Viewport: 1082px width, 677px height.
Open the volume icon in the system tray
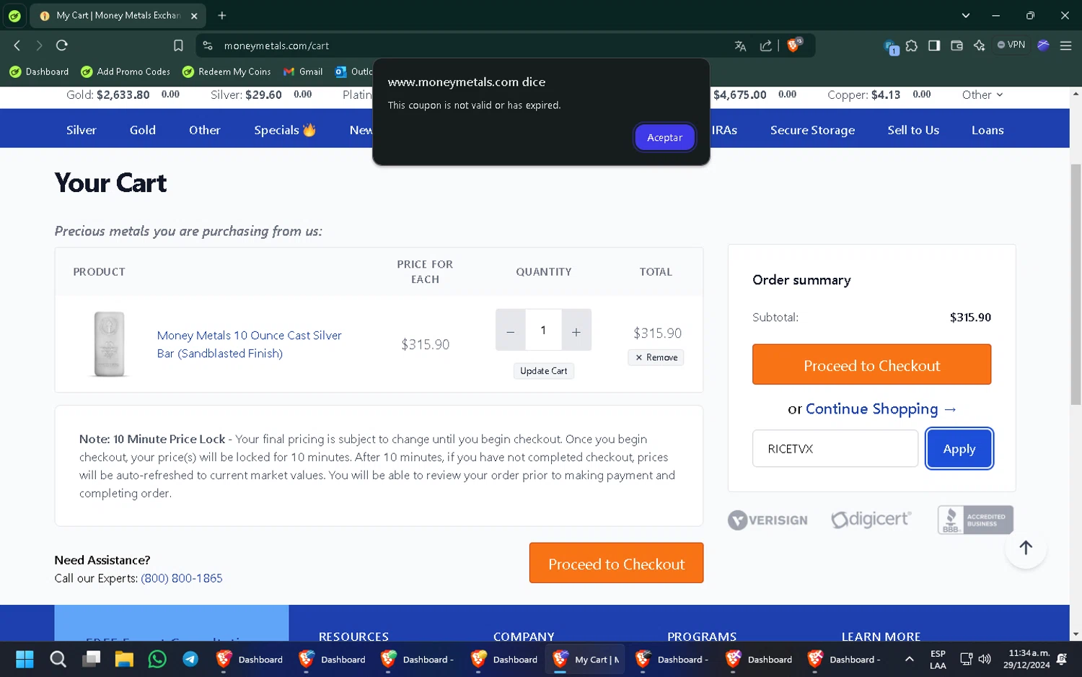tap(985, 659)
